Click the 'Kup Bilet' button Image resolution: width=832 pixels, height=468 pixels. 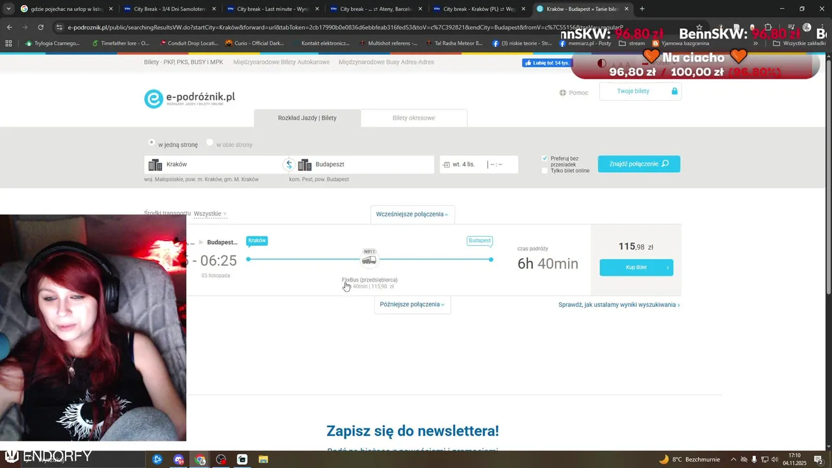[x=636, y=267]
